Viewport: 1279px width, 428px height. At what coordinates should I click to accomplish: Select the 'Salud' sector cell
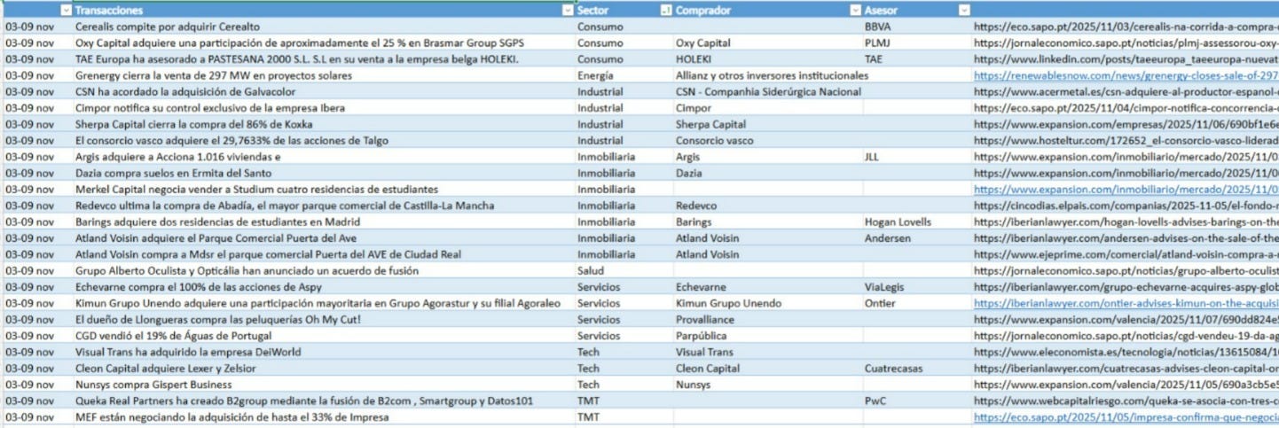pos(624,270)
